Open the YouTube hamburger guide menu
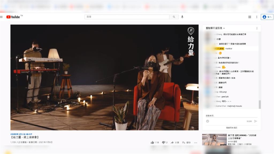This screenshot has height=154, width=274. [2, 17]
